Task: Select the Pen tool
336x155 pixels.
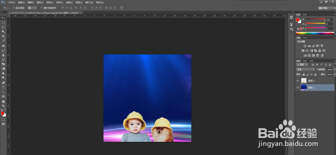Action: click(3, 83)
